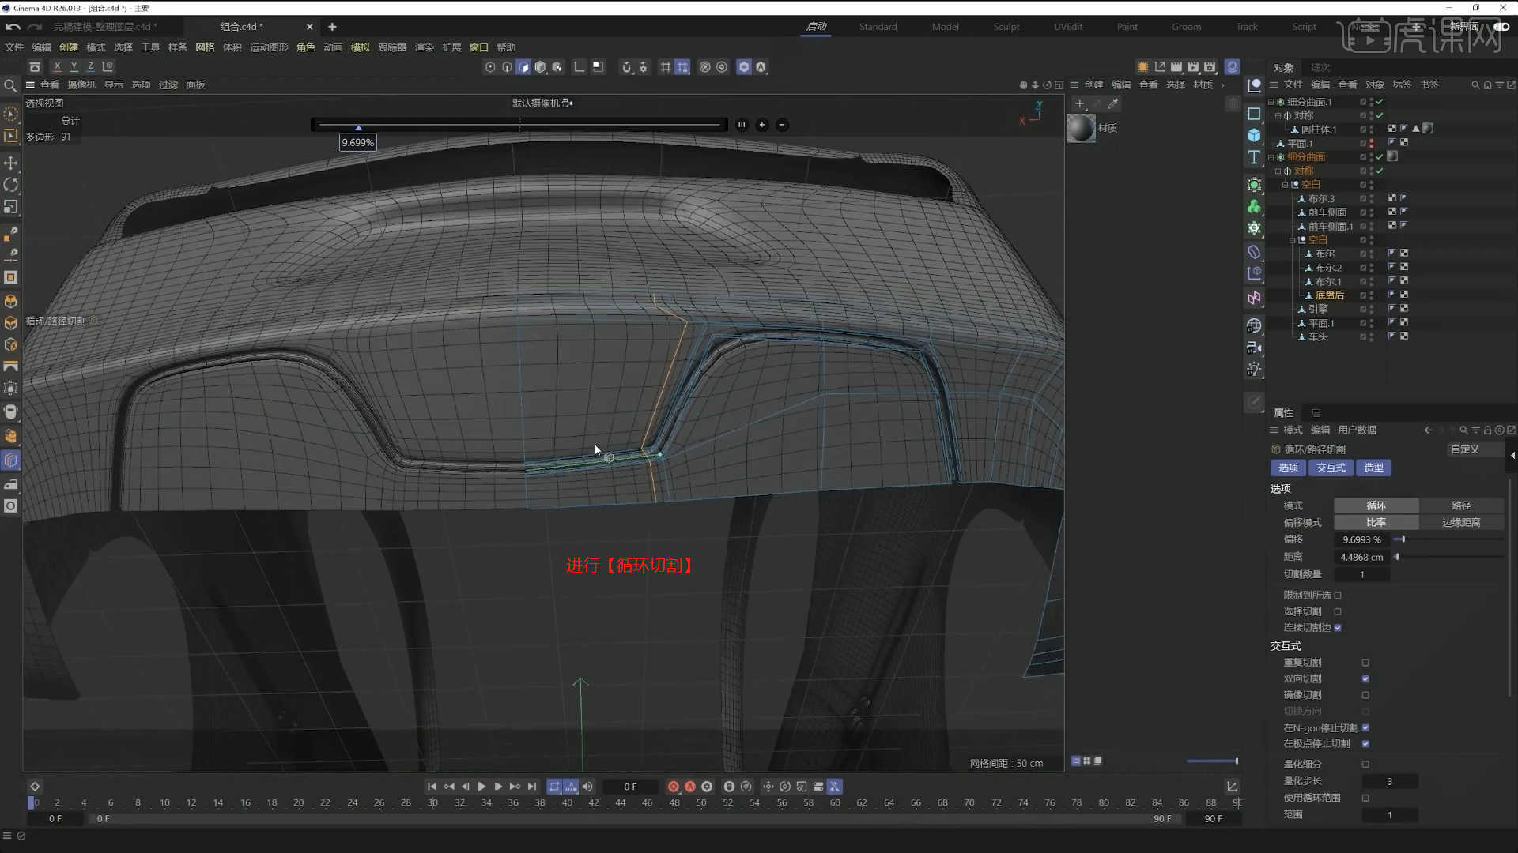Open Object Manager hamburger menu
Image resolution: width=1518 pixels, height=853 pixels.
click(1274, 85)
